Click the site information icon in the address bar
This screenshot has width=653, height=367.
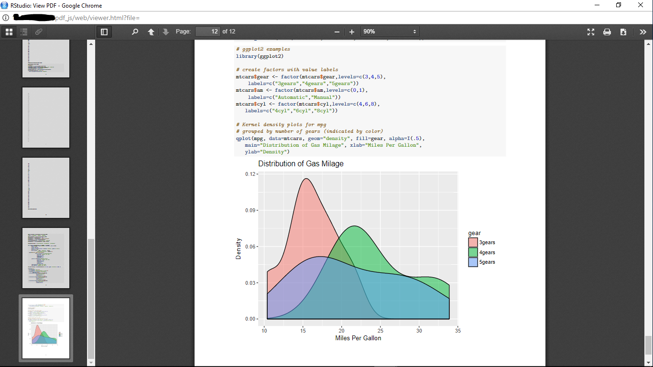(x=6, y=18)
